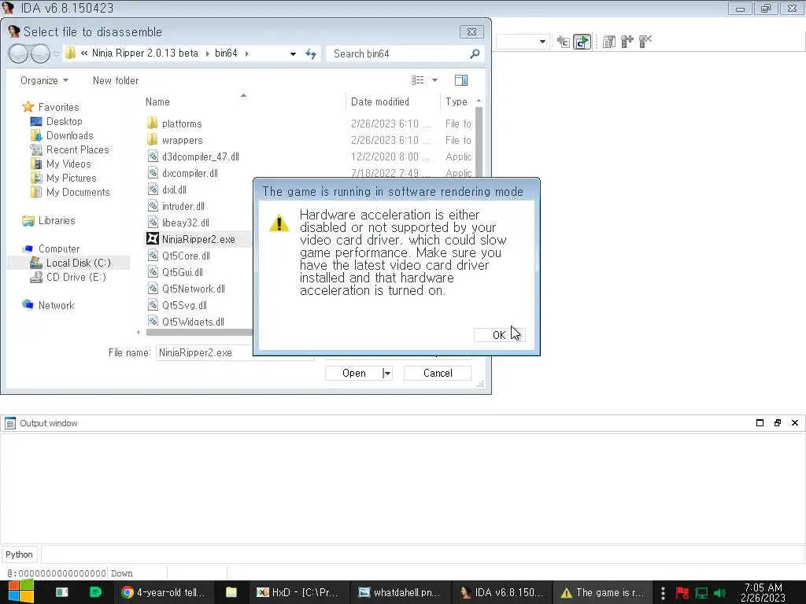This screenshot has height=604, width=806.
Task: Open the Organize menu
Action: tap(44, 81)
